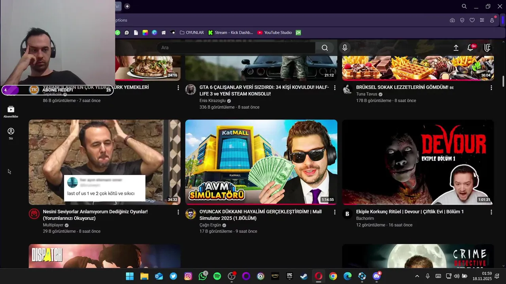Open the green PX bookmark icon
The height and width of the screenshot is (284, 506).
pos(298,33)
